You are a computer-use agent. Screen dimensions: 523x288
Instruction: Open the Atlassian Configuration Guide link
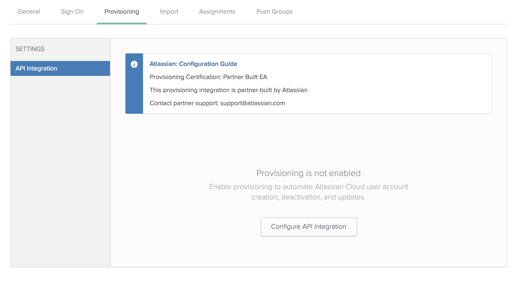coord(194,64)
